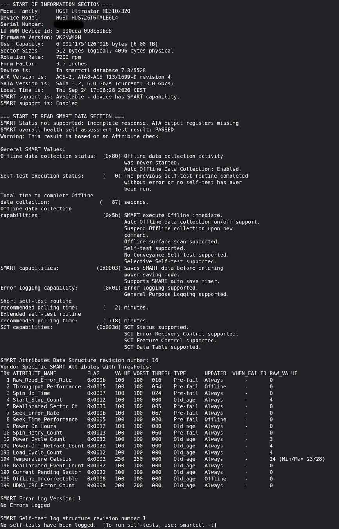Click the threshold '067' in the Seek_Error_Rate row
Image resolution: width=339 pixels, height=529 pixels.
pos(156,413)
